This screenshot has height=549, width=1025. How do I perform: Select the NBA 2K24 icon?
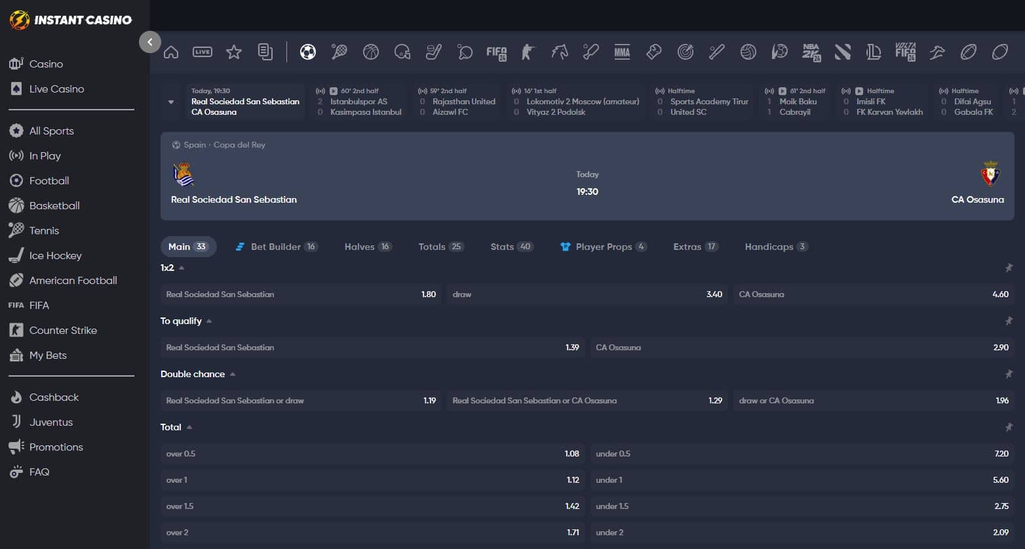click(811, 52)
